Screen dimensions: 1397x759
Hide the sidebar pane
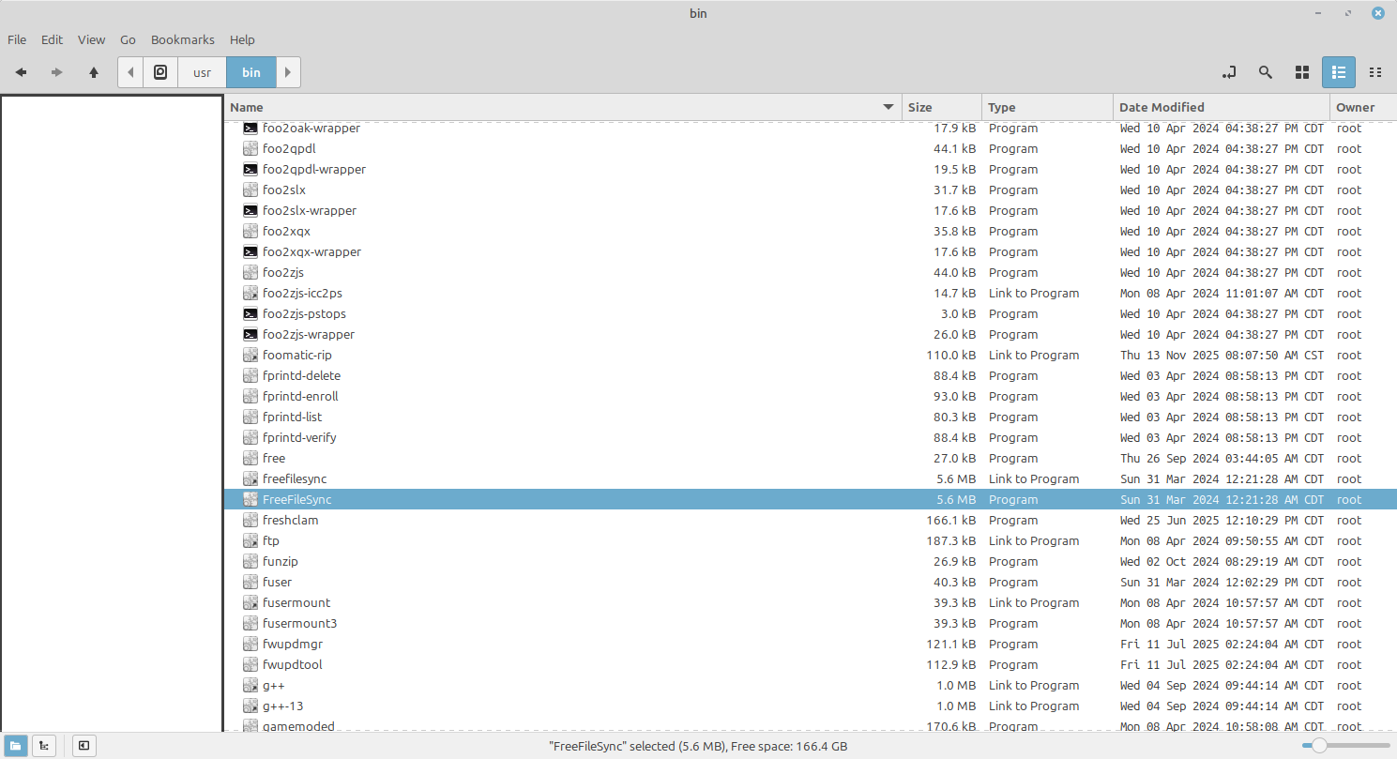point(84,746)
